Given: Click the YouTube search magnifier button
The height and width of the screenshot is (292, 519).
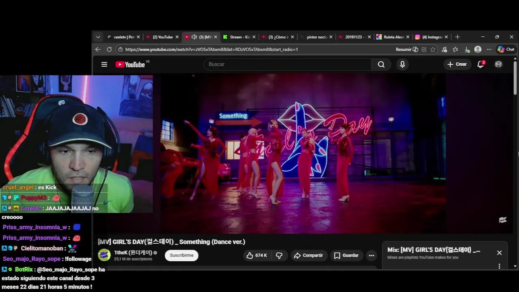Looking at the screenshot, I should pos(381,64).
